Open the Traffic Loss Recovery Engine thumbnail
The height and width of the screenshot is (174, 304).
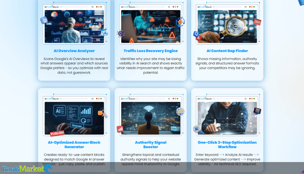pos(151,26)
